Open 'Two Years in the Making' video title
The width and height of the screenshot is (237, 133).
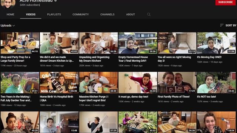(x=16, y=99)
